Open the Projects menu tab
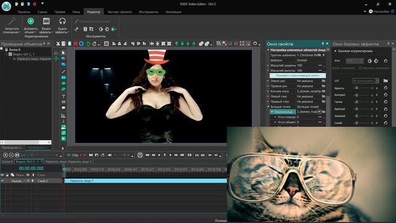 coord(24,12)
